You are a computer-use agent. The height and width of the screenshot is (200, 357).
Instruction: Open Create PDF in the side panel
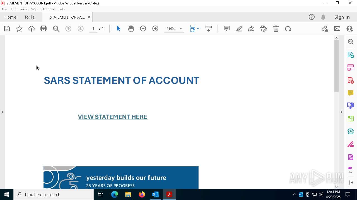[x=351, y=80]
